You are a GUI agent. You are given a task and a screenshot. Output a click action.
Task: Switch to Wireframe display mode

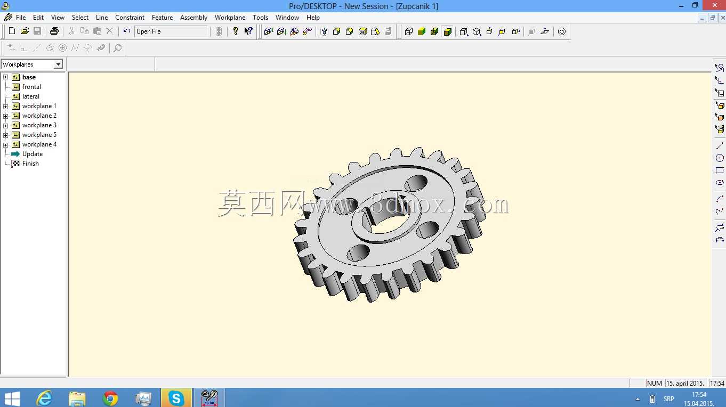pyautogui.click(x=409, y=31)
